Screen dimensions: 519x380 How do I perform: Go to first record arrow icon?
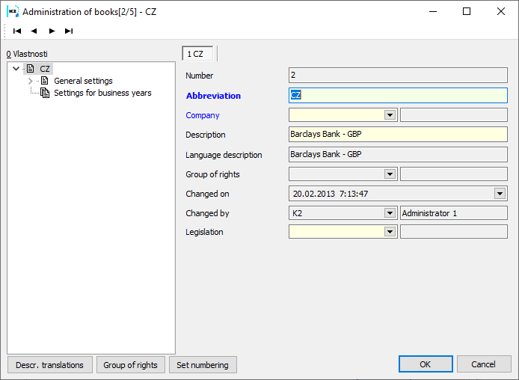(x=16, y=31)
